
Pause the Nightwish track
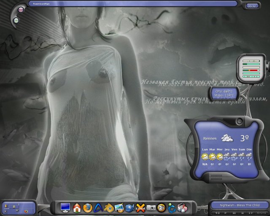pos(234,213)
